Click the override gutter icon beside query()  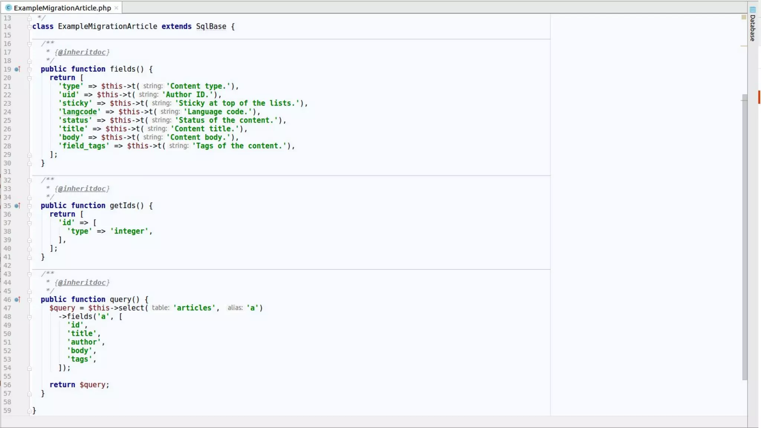17,300
